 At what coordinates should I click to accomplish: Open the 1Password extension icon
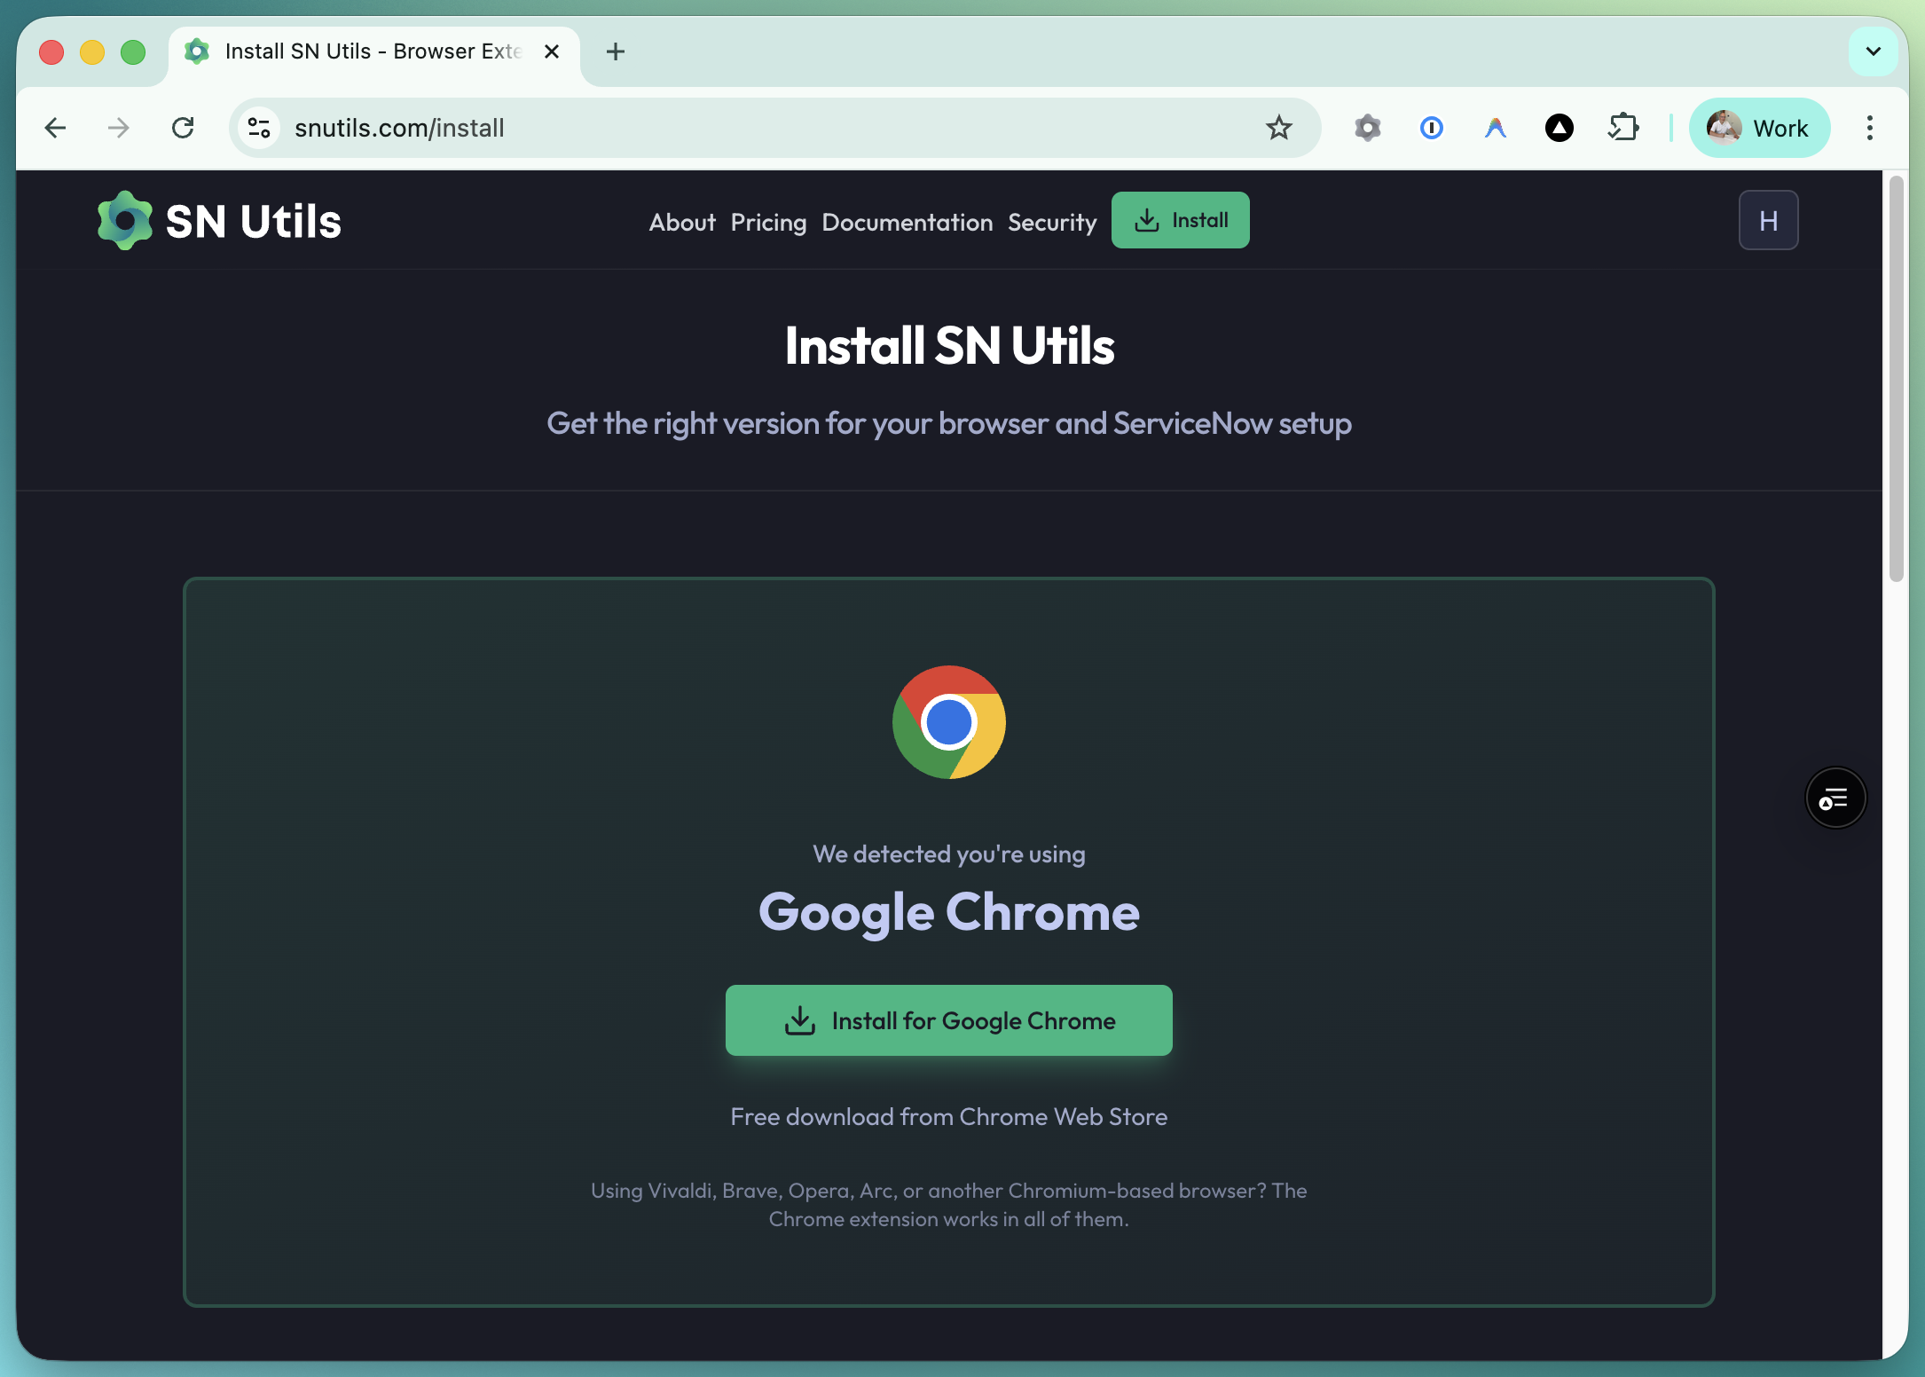tap(1431, 128)
